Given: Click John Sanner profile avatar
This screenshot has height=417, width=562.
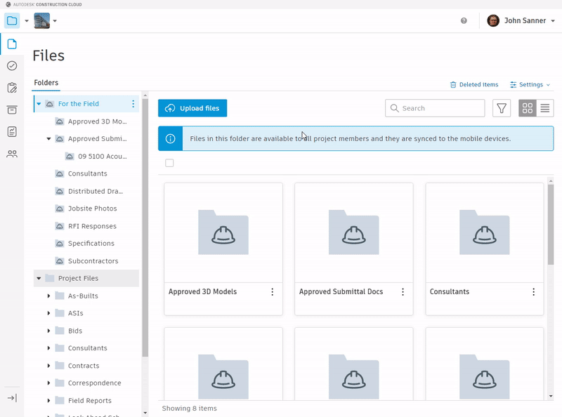Looking at the screenshot, I should coord(493,21).
